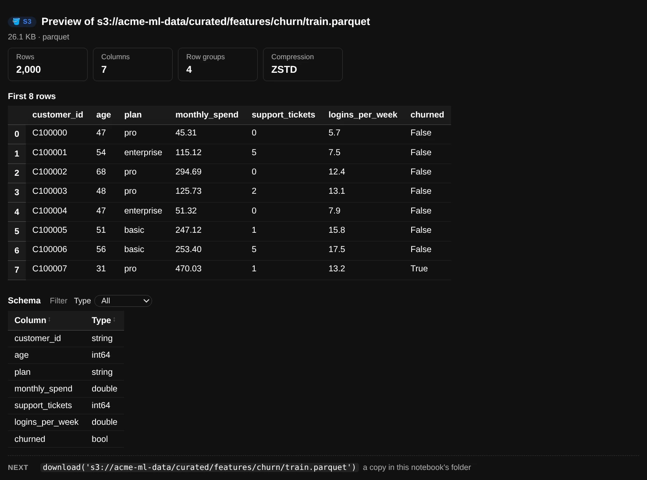Click row index 6 in the preview table
647x480 pixels.
click(x=17, y=250)
